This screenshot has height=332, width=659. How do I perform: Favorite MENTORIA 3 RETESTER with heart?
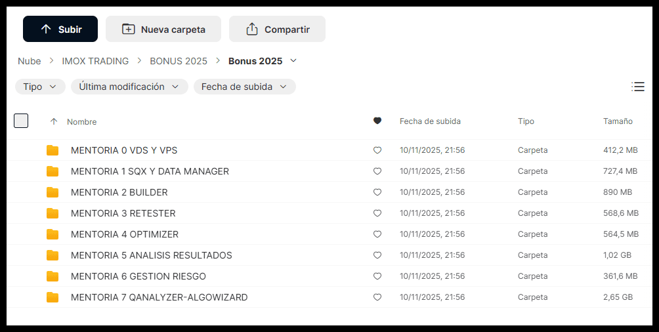(x=377, y=213)
